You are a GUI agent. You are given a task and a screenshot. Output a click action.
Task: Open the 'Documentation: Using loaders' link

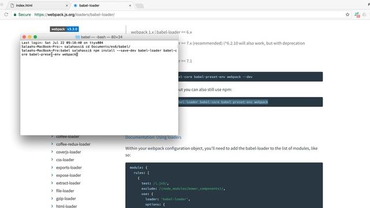pyautogui.click(x=153, y=138)
